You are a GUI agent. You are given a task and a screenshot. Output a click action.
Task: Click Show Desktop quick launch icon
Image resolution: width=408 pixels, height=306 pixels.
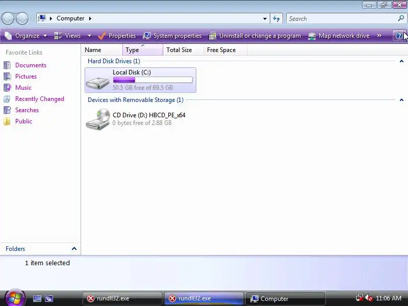37,298
